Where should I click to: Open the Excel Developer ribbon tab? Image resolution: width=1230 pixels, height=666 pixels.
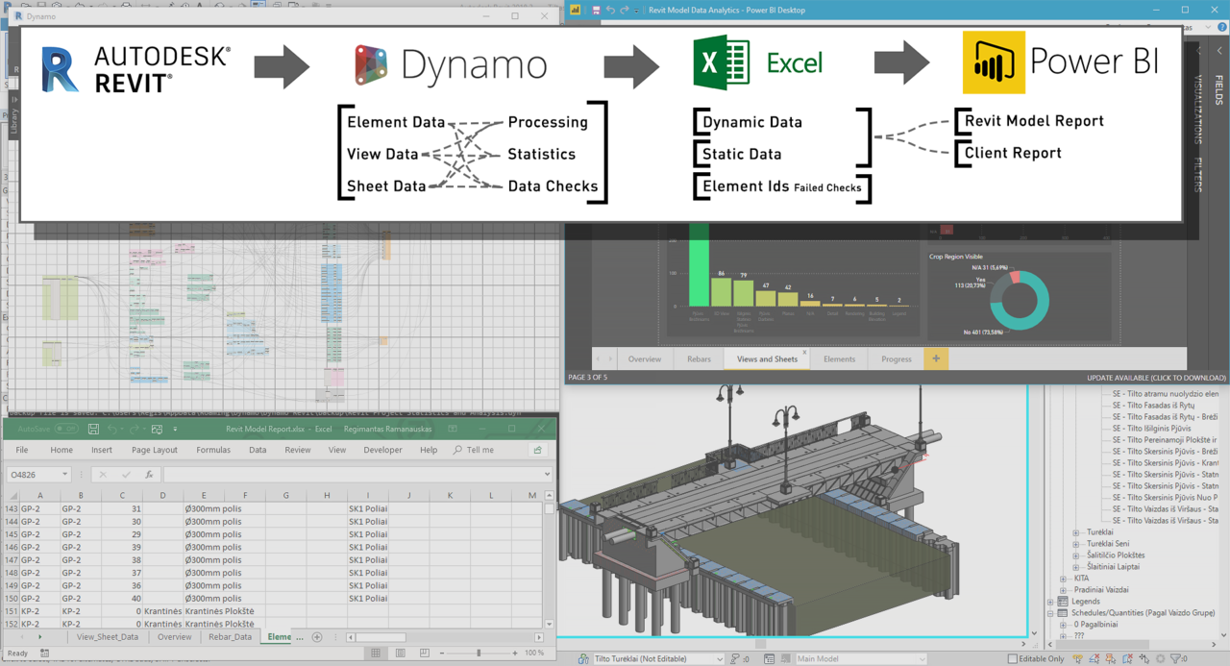point(382,450)
